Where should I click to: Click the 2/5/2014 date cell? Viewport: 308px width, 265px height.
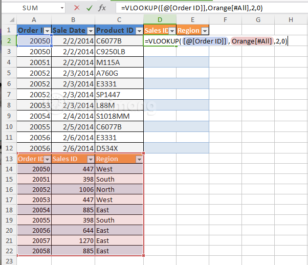pyautogui.click(x=73, y=127)
